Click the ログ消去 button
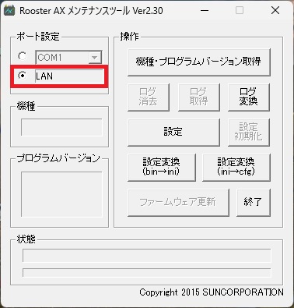Screen dimensions: 294x308 [149, 97]
